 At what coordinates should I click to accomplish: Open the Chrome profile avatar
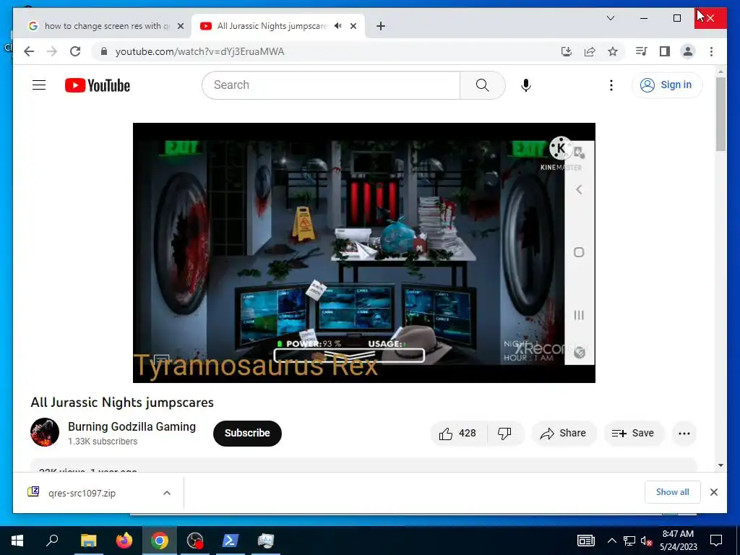click(688, 51)
